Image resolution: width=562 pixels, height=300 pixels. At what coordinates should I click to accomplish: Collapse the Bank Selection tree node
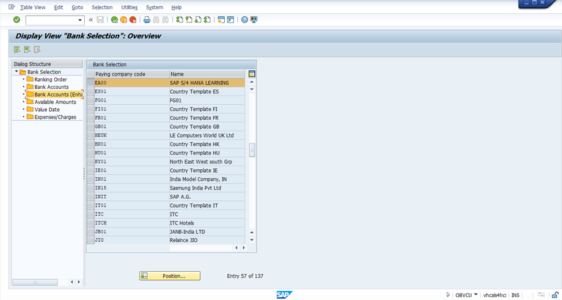pyautogui.click(x=17, y=71)
